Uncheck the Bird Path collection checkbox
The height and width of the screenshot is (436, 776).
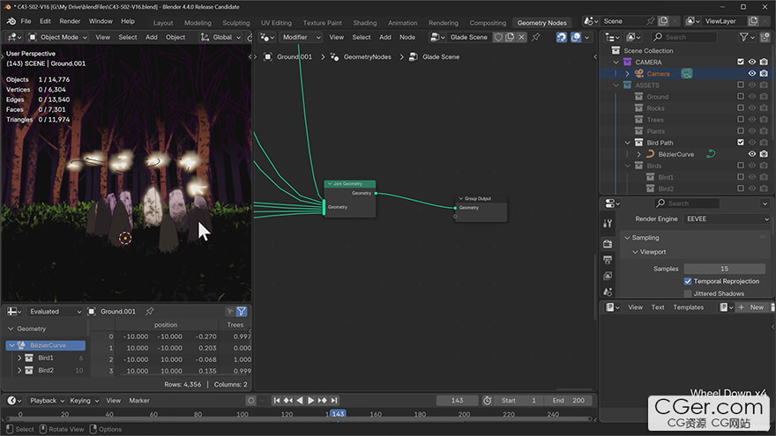(741, 143)
